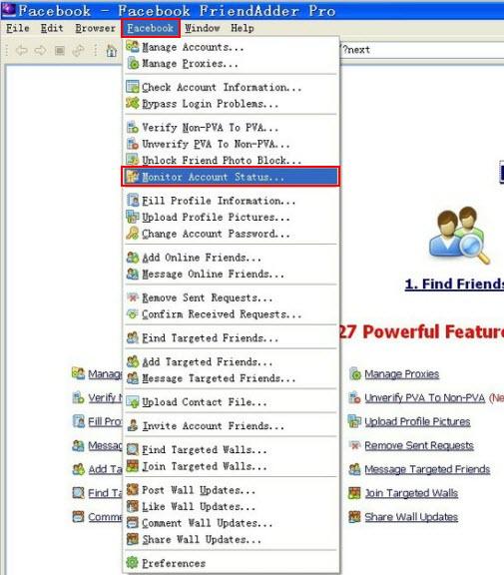Choose Post Wall Updates...
504x575 pixels.
231,490
